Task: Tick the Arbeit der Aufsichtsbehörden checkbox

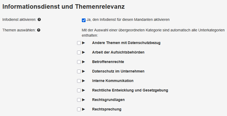Action: pos(79,52)
